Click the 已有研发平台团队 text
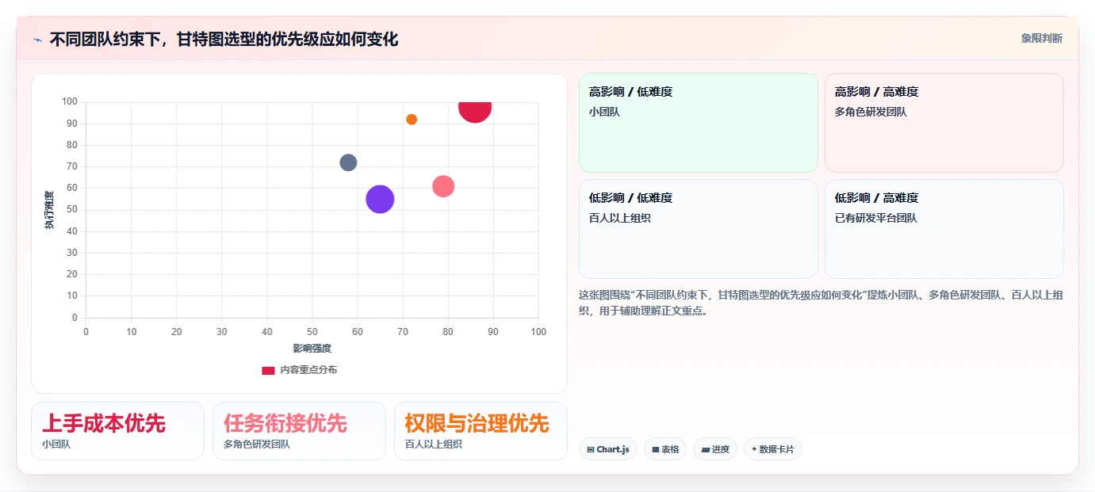1095x492 pixels. (x=875, y=218)
